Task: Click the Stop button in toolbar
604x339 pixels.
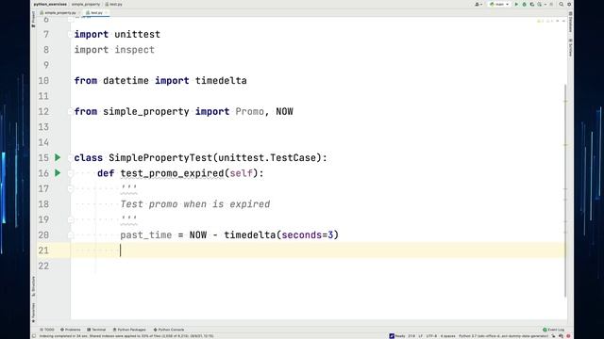Action: tap(551, 4)
